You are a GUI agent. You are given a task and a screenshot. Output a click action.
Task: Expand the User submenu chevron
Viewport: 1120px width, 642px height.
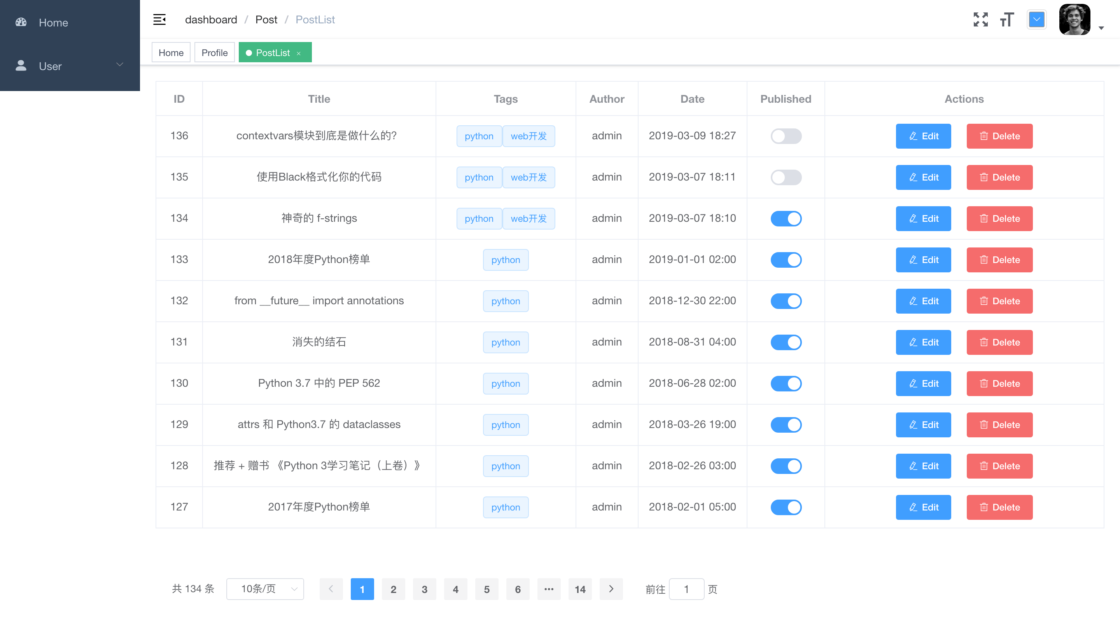point(119,65)
